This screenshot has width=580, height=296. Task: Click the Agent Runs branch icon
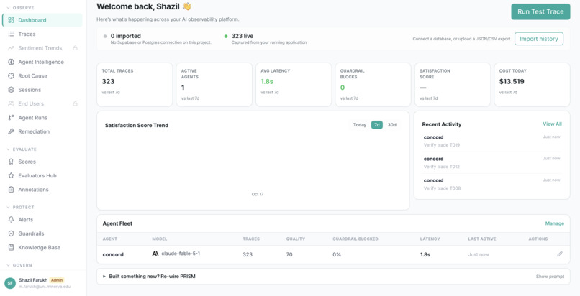[11, 118]
